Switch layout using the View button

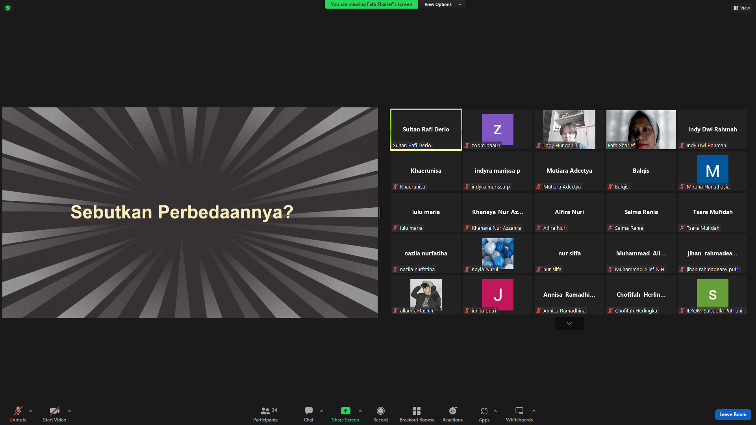click(x=742, y=8)
